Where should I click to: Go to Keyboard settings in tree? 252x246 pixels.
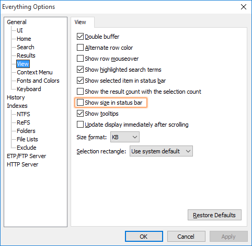tap(29, 89)
